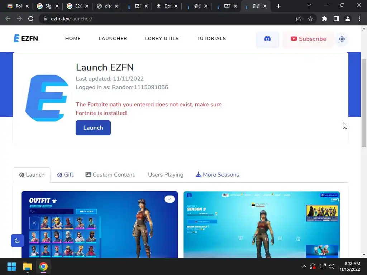Screen dimensions: 367x275
Task: Open Chrome extensions puzzle icon
Action: coord(324,19)
